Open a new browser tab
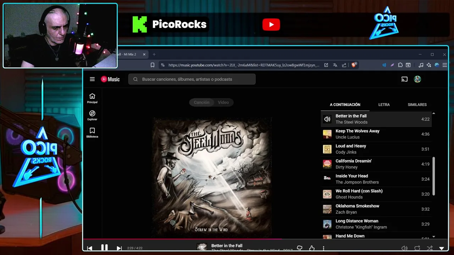This screenshot has width=454, height=255. (x=154, y=55)
